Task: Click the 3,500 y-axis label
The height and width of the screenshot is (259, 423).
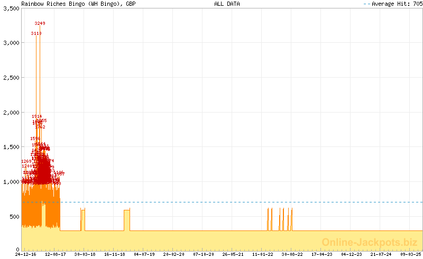Action: pos(11,8)
